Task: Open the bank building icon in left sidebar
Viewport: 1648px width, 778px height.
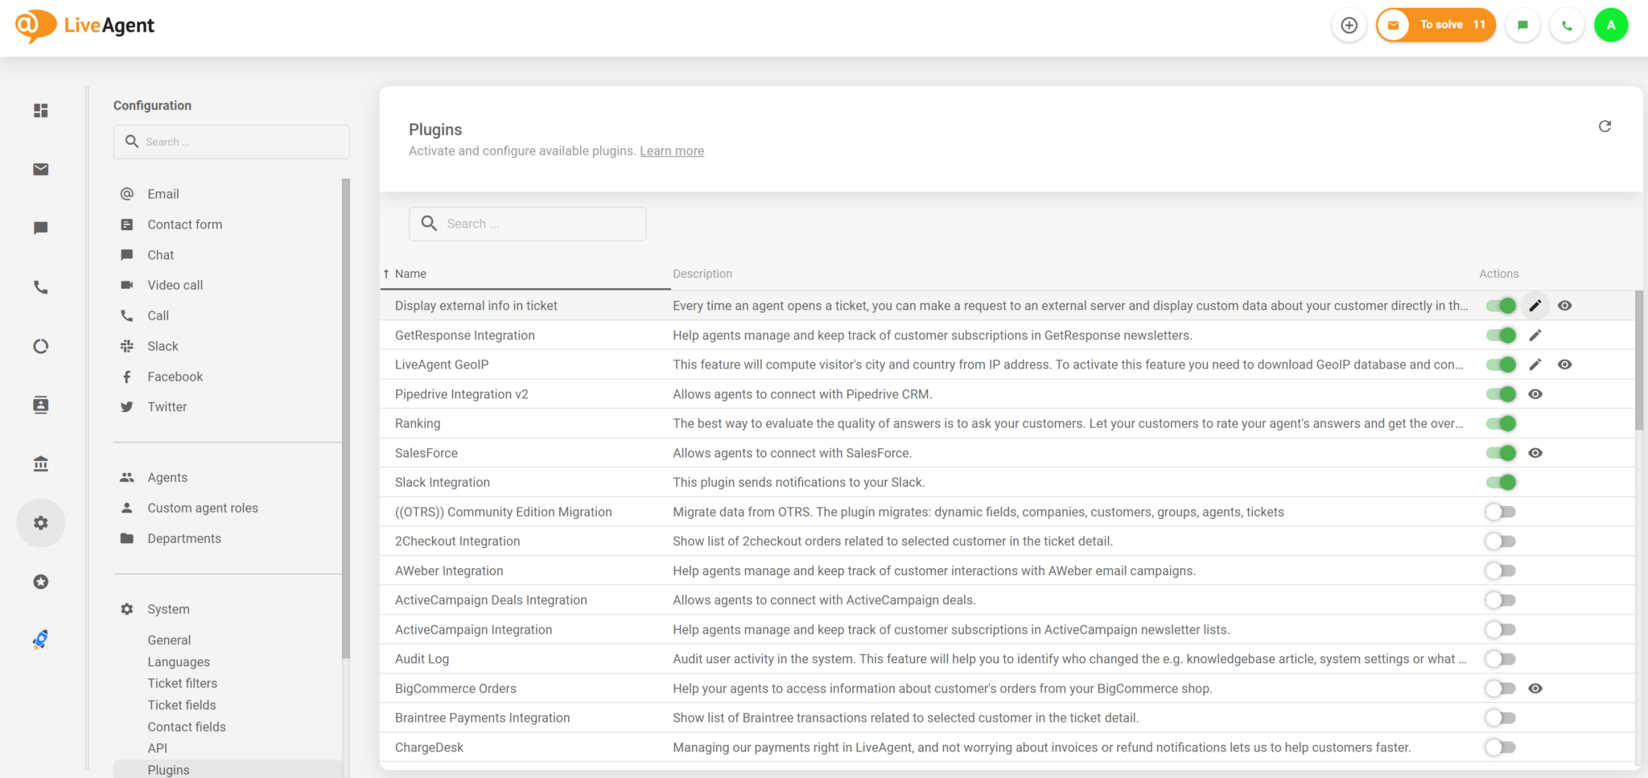Action: point(41,463)
